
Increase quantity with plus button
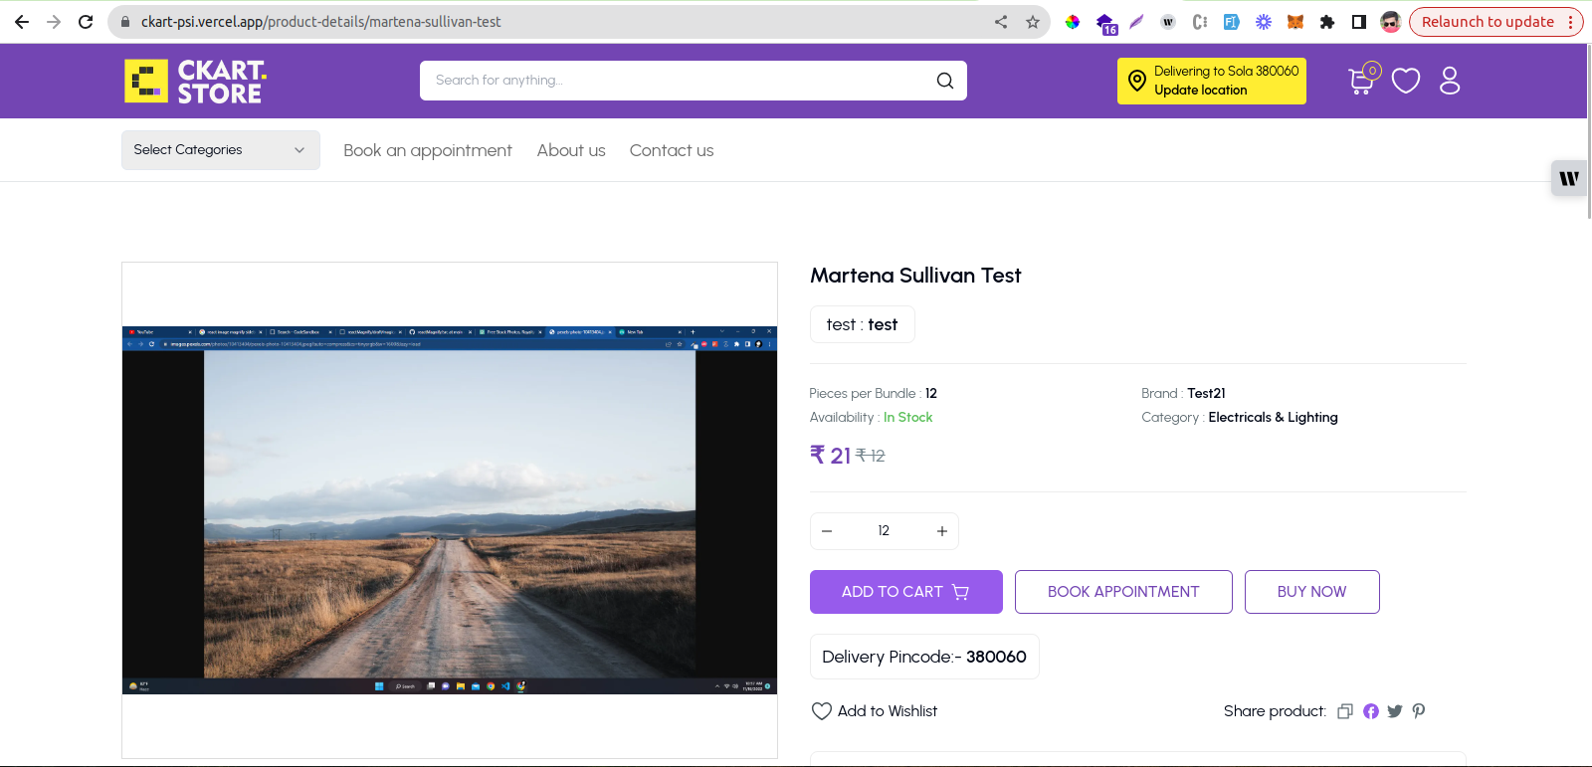[941, 531]
